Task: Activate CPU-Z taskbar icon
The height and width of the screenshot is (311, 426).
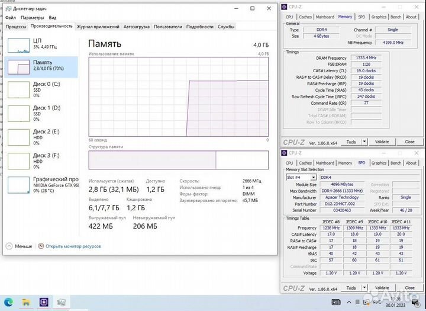Action: tap(44, 302)
